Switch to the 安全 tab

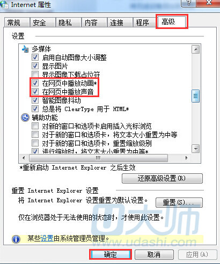point(42,23)
